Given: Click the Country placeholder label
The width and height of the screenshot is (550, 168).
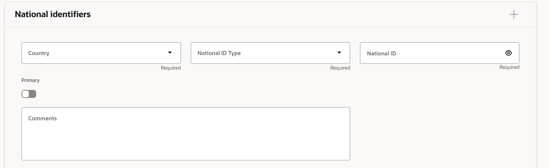Looking at the screenshot, I should point(39,53).
